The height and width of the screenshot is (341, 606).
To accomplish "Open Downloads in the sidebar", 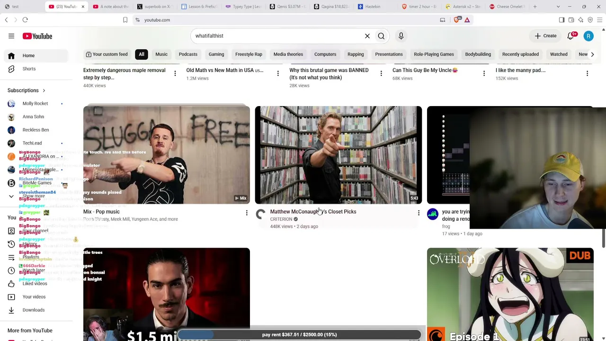I will (36, 310).
